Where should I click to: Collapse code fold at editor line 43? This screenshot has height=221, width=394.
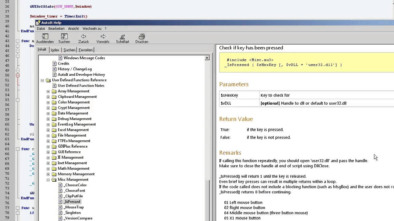(x=18, y=41)
